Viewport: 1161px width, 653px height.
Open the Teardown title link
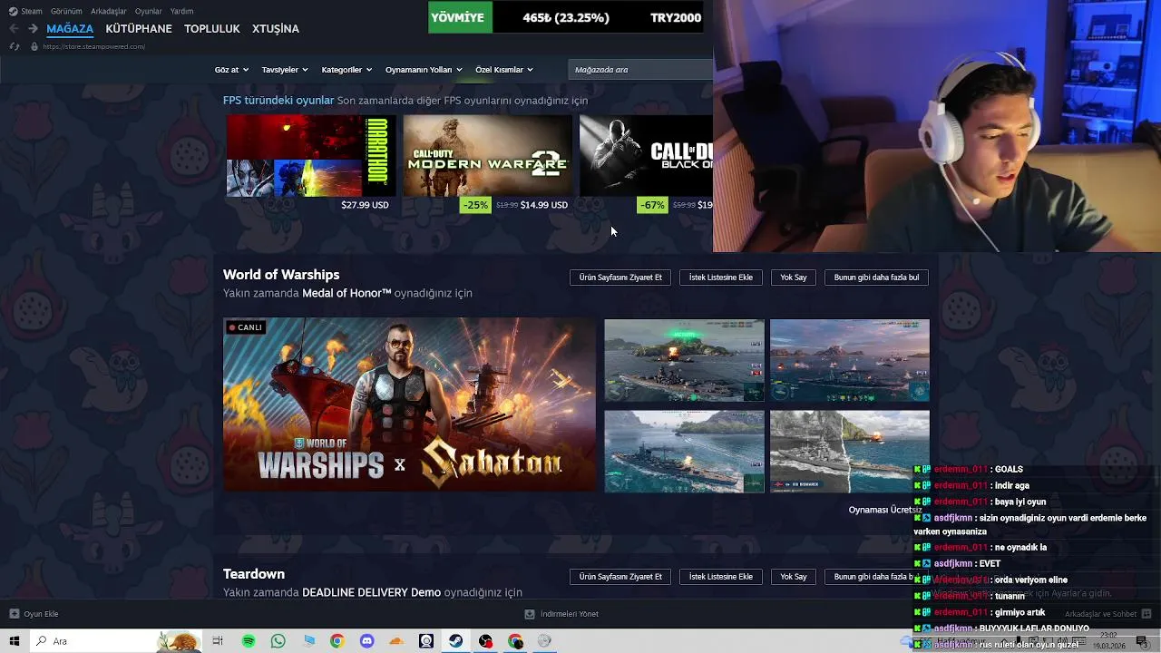point(254,574)
